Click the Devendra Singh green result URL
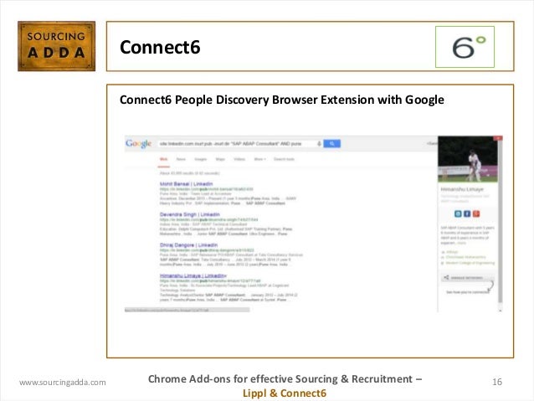 coord(208,219)
